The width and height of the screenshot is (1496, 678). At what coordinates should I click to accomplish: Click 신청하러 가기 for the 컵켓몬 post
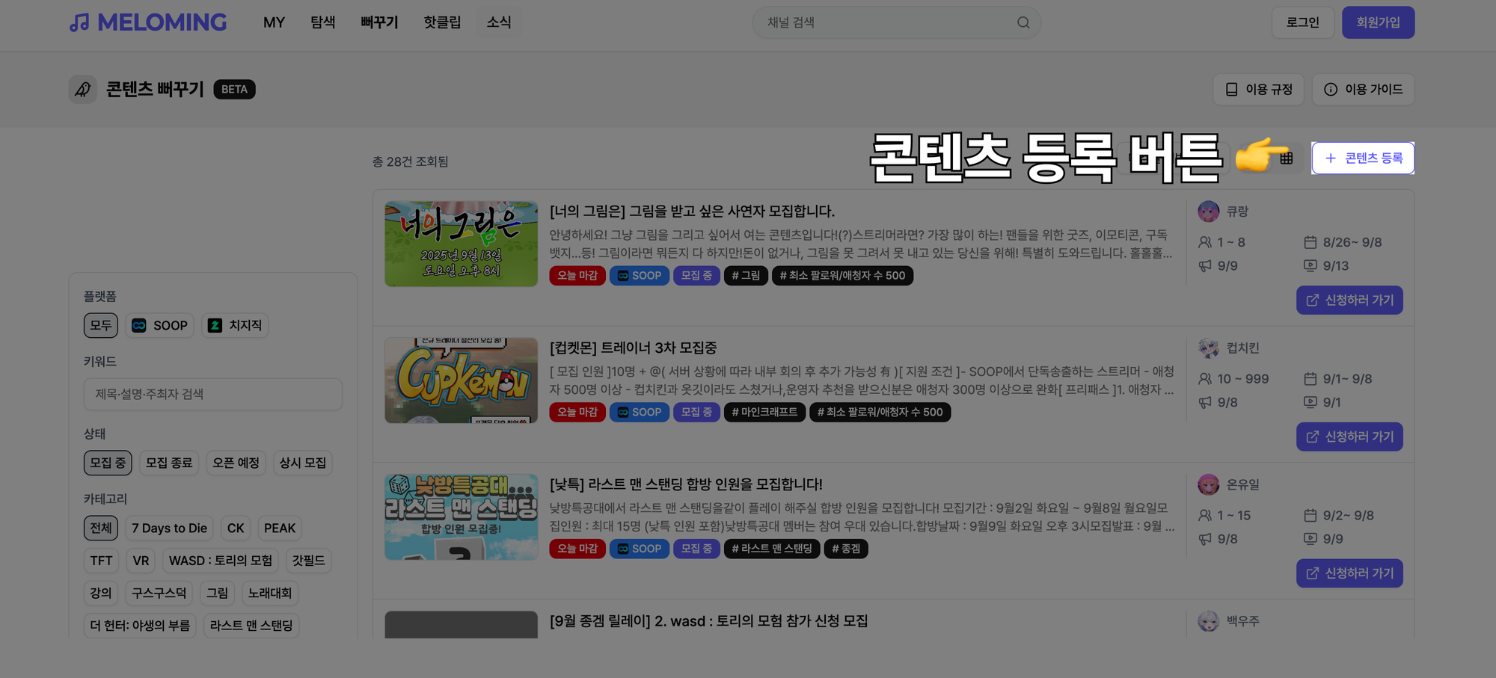(x=1349, y=437)
